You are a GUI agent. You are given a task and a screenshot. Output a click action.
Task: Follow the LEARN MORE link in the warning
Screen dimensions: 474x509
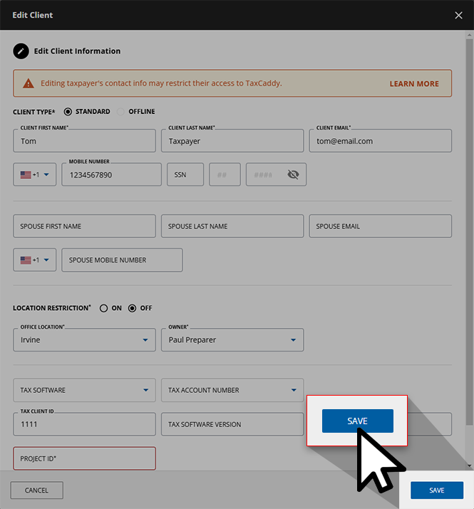[414, 83]
